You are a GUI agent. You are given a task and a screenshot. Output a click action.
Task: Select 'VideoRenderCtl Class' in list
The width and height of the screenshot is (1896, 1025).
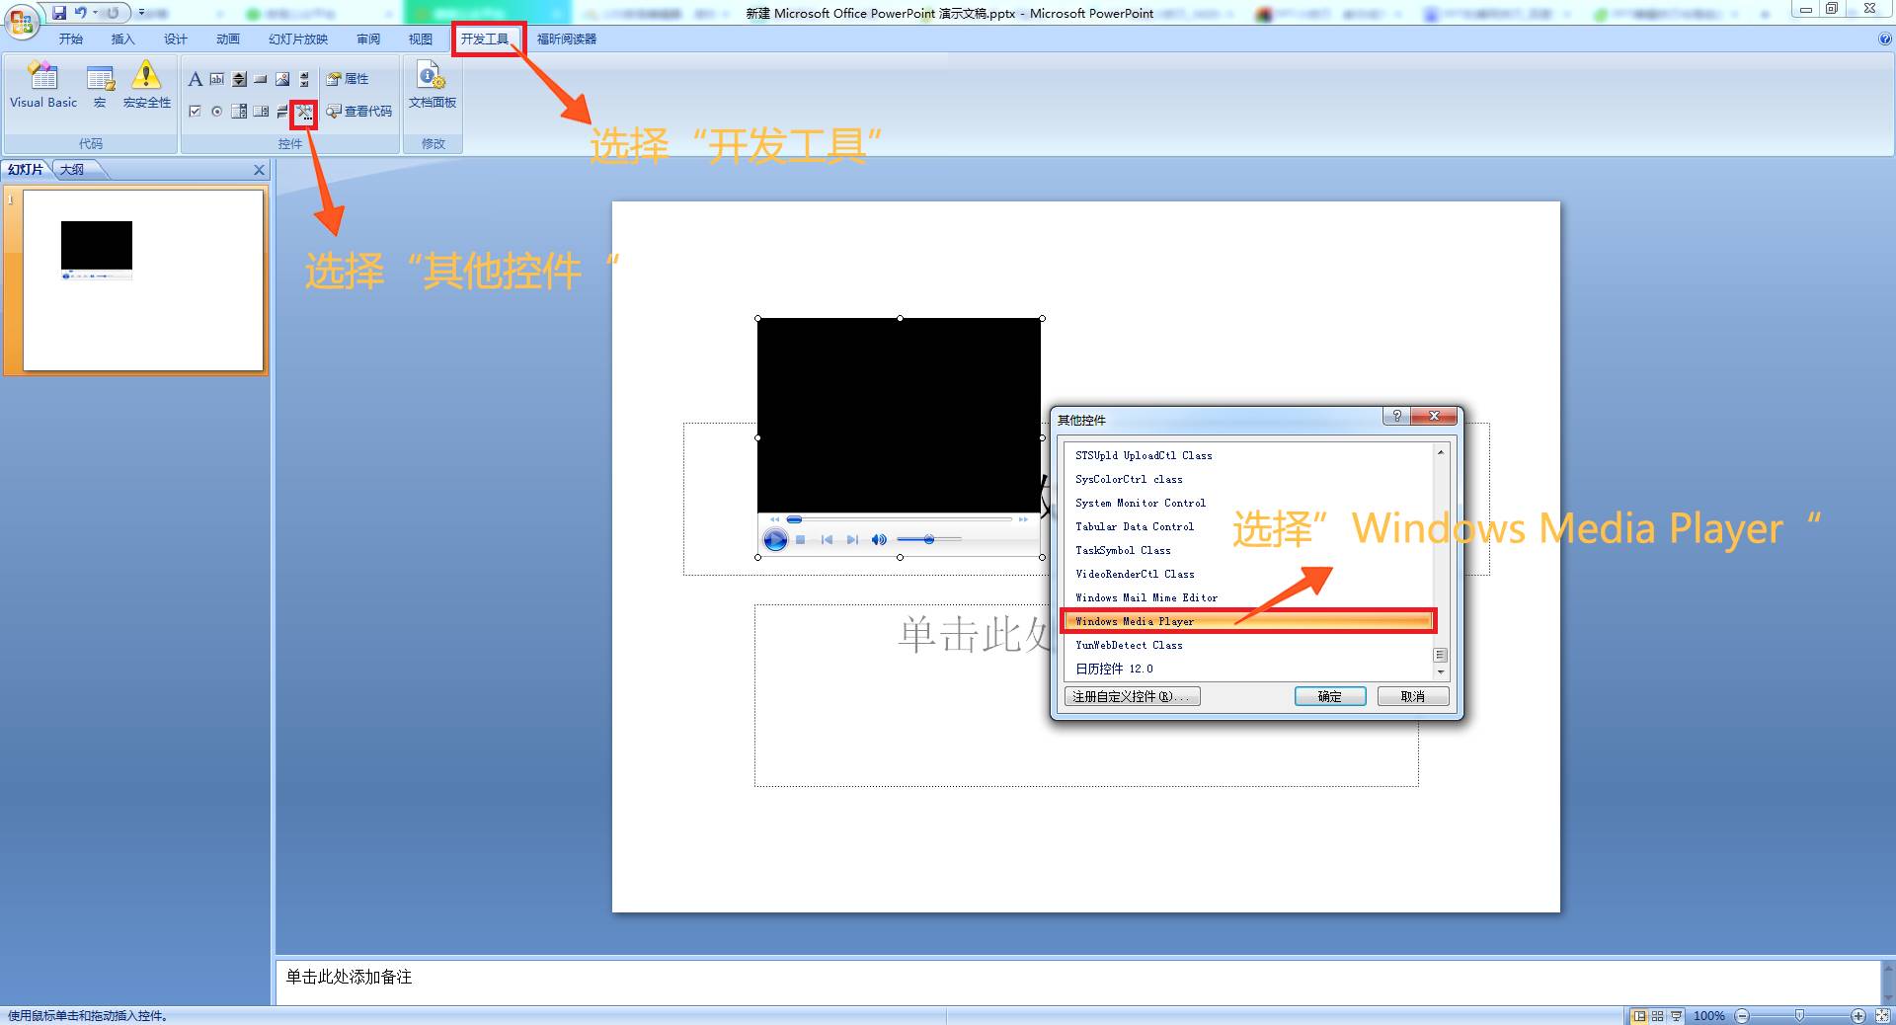pos(1248,574)
